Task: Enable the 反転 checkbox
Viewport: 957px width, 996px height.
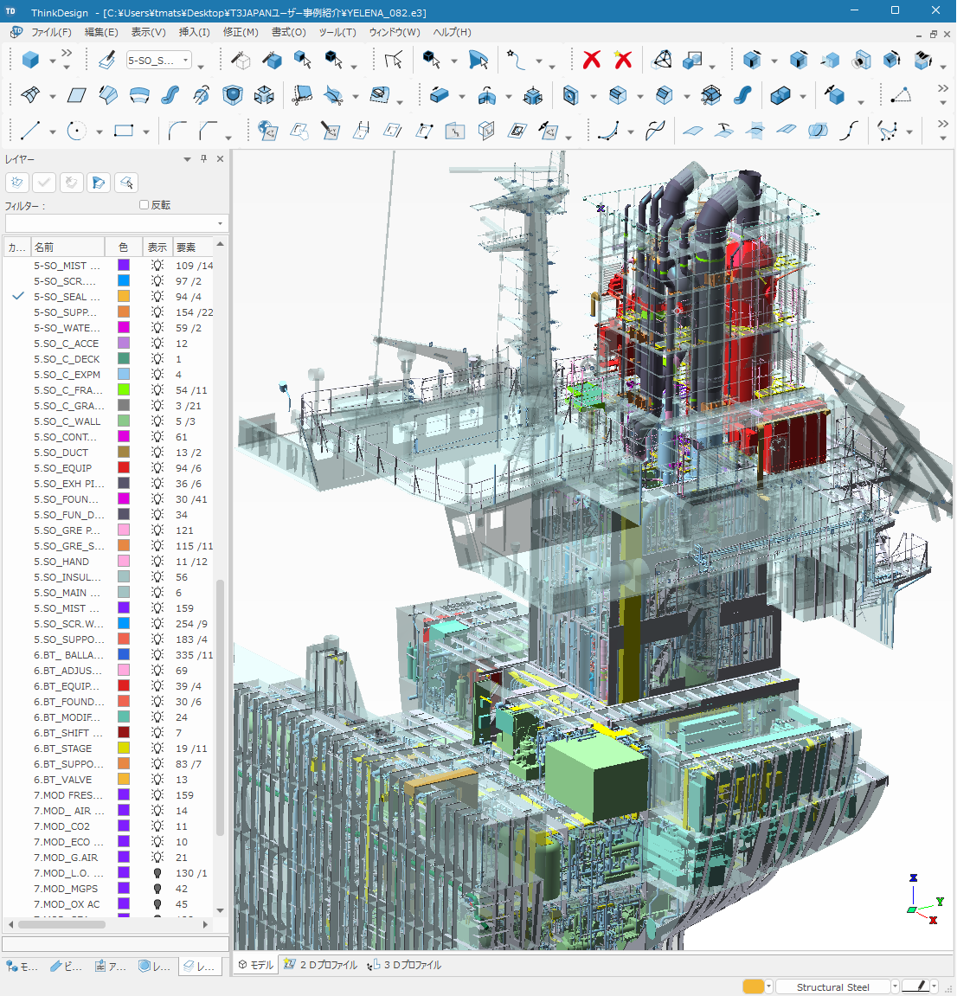Action: (145, 205)
